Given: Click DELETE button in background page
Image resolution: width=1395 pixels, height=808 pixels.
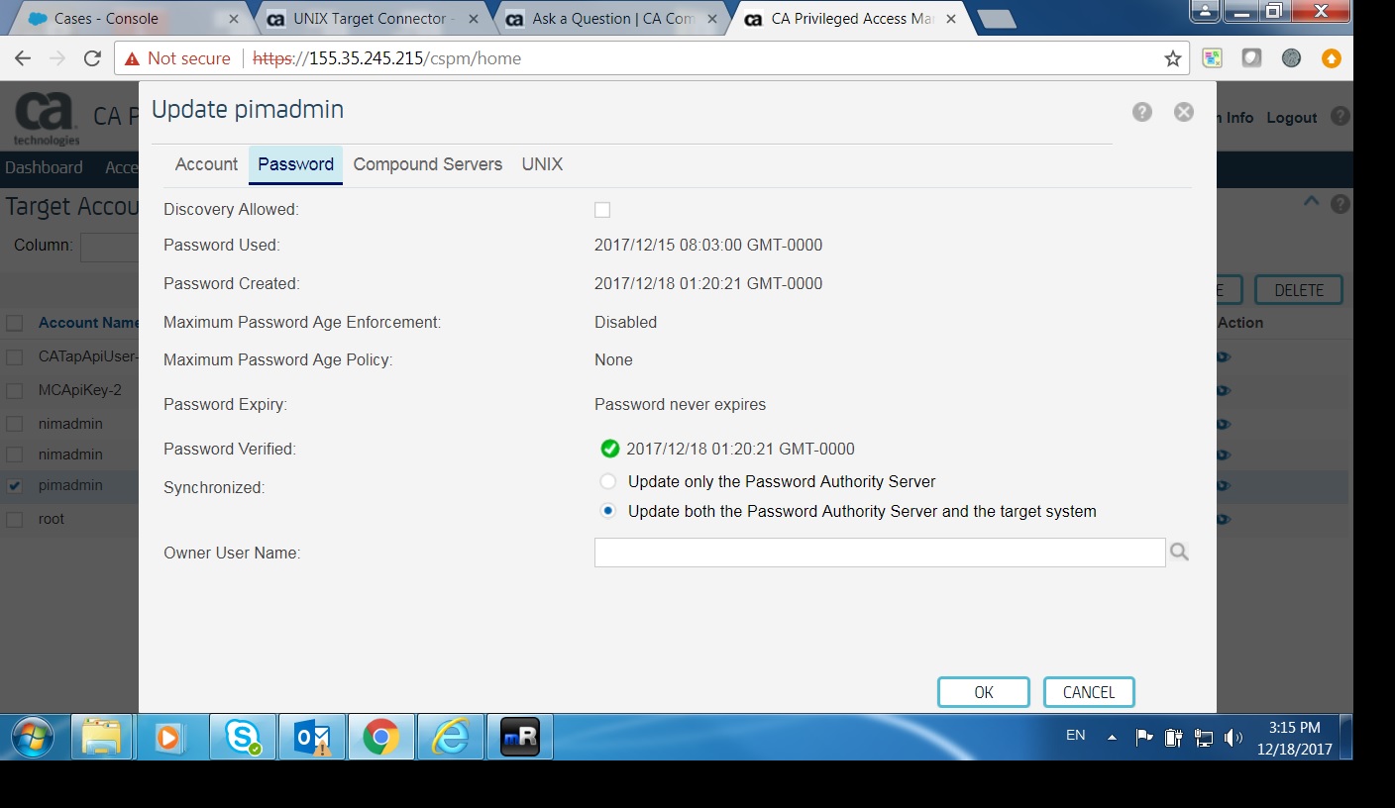Looking at the screenshot, I should [x=1299, y=290].
